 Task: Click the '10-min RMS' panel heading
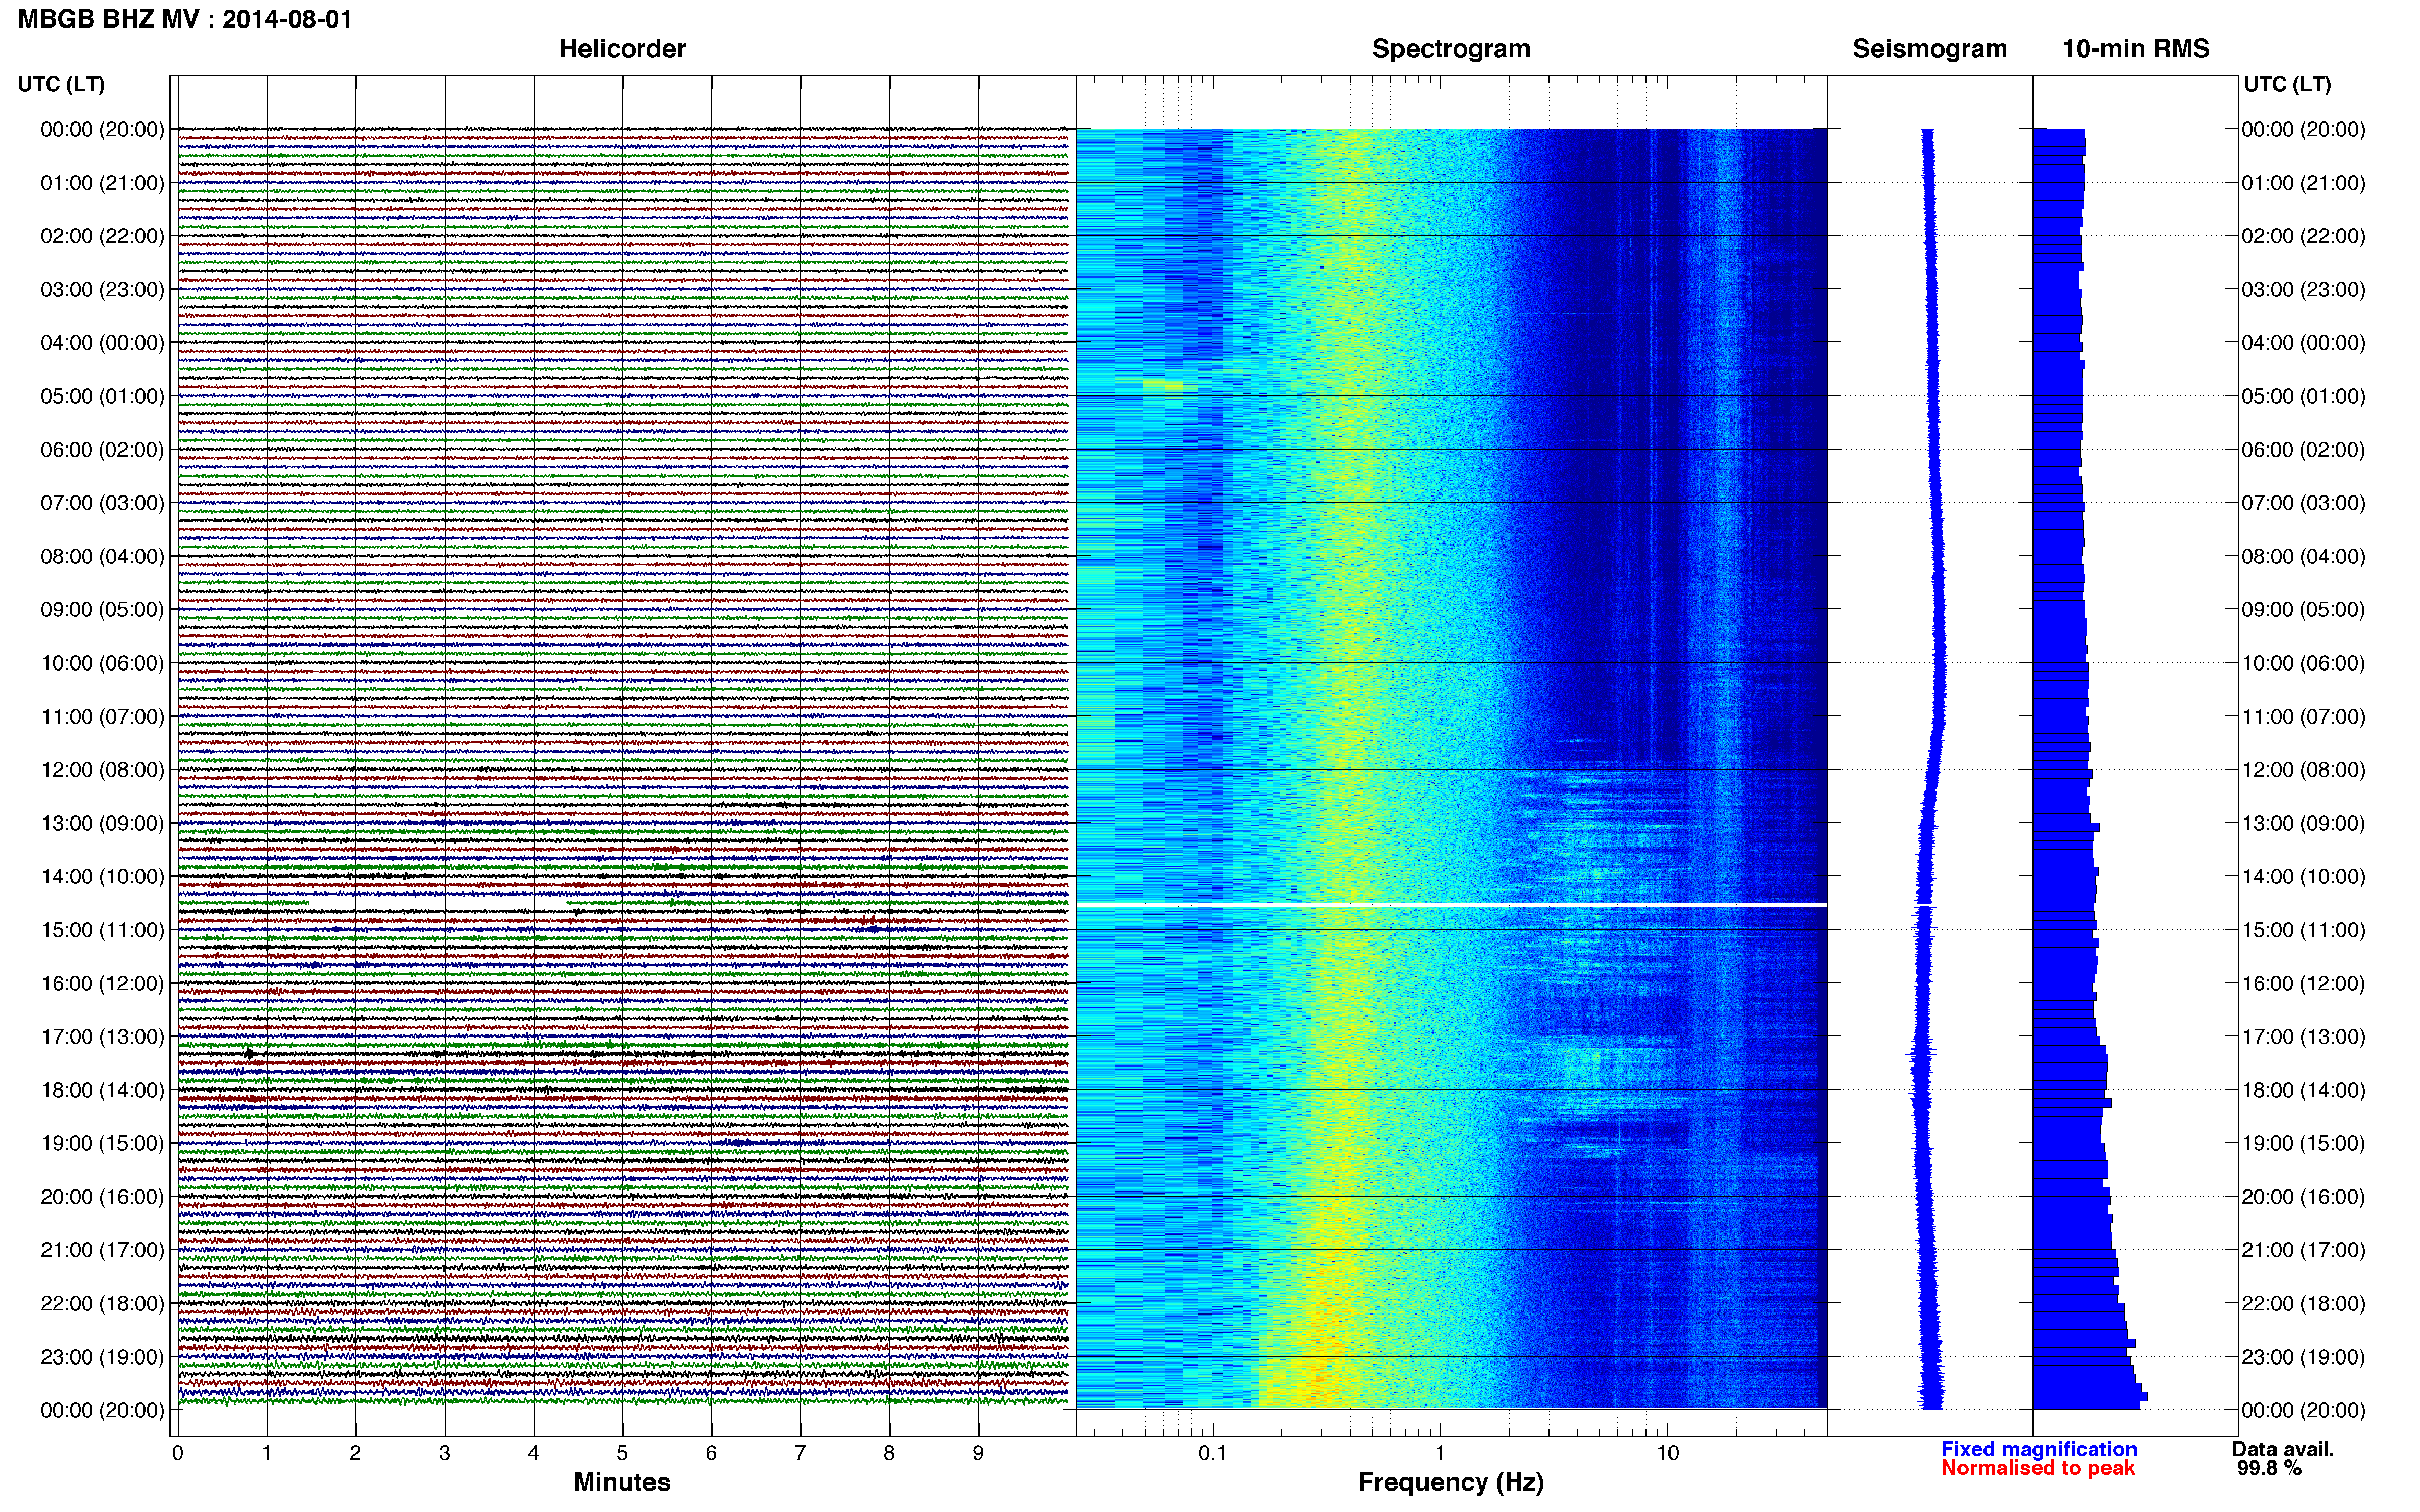click(2136, 48)
